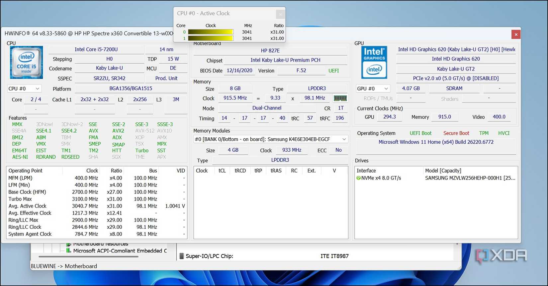
Task: Select the System Agent Clock row
Action: pyautogui.click(x=97, y=234)
